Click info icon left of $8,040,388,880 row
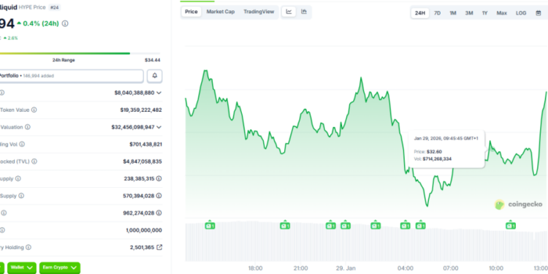This screenshot has width=548, height=274. tap(2, 93)
